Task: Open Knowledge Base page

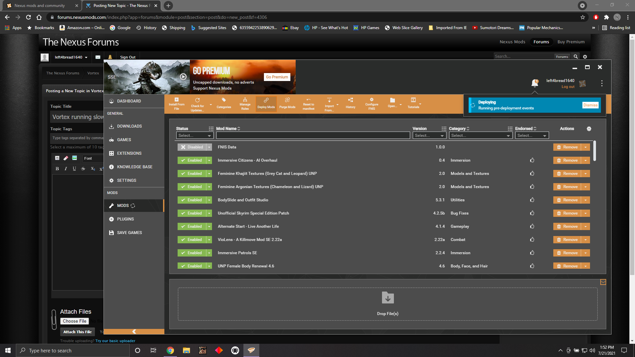Action: 134,167
